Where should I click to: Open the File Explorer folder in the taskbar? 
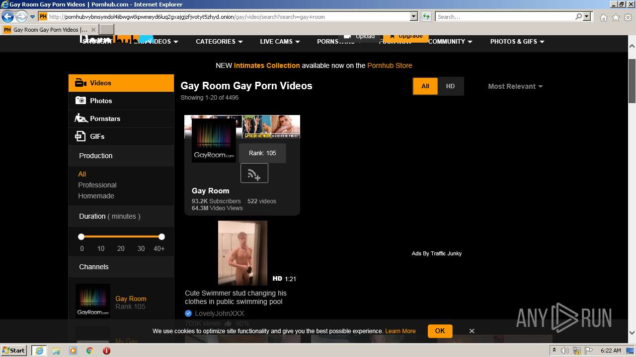[x=56, y=351]
